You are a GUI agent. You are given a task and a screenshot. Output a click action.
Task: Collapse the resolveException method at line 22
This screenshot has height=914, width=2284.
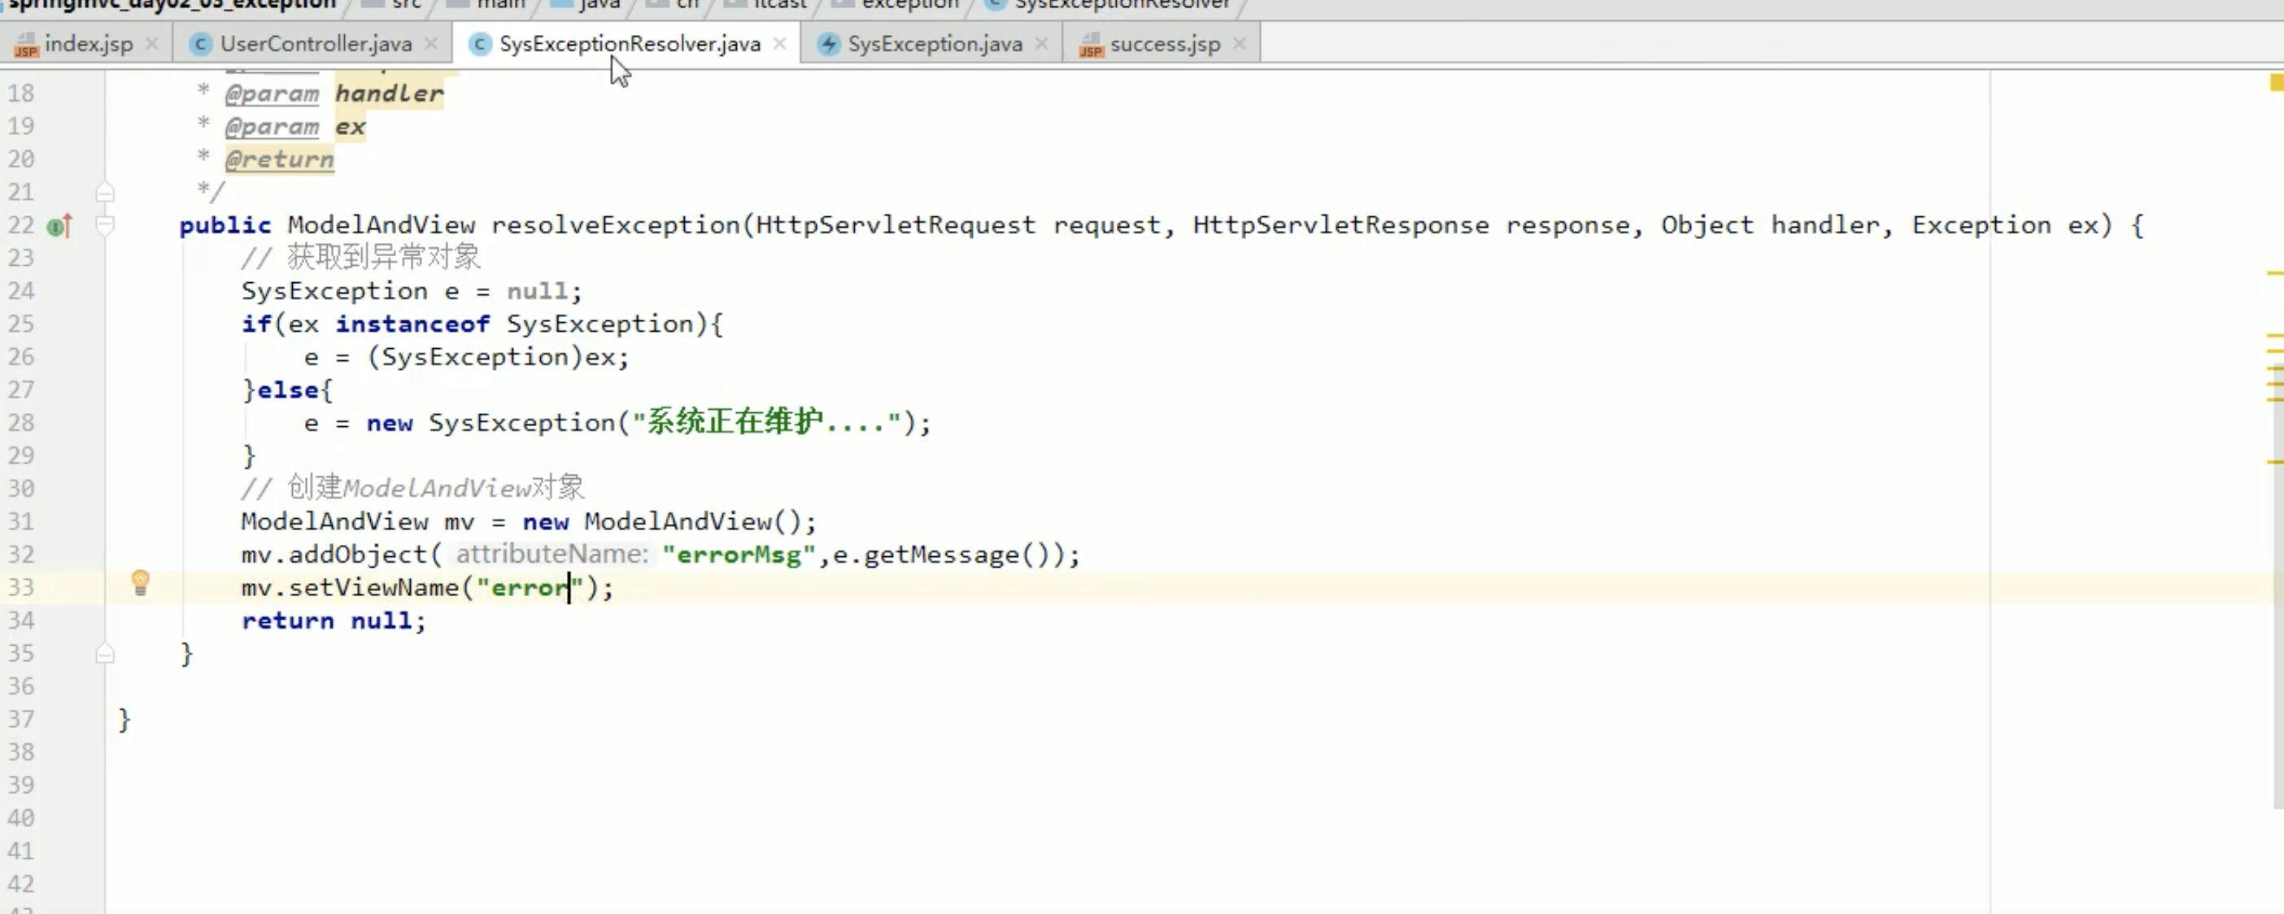coord(105,225)
